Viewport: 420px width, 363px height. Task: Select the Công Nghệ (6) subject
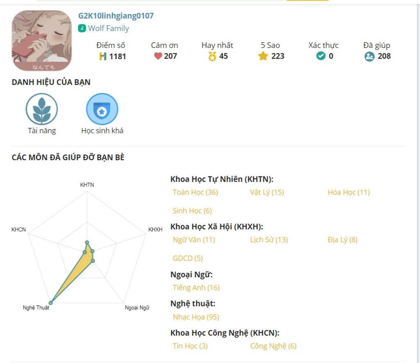(273, 346)
